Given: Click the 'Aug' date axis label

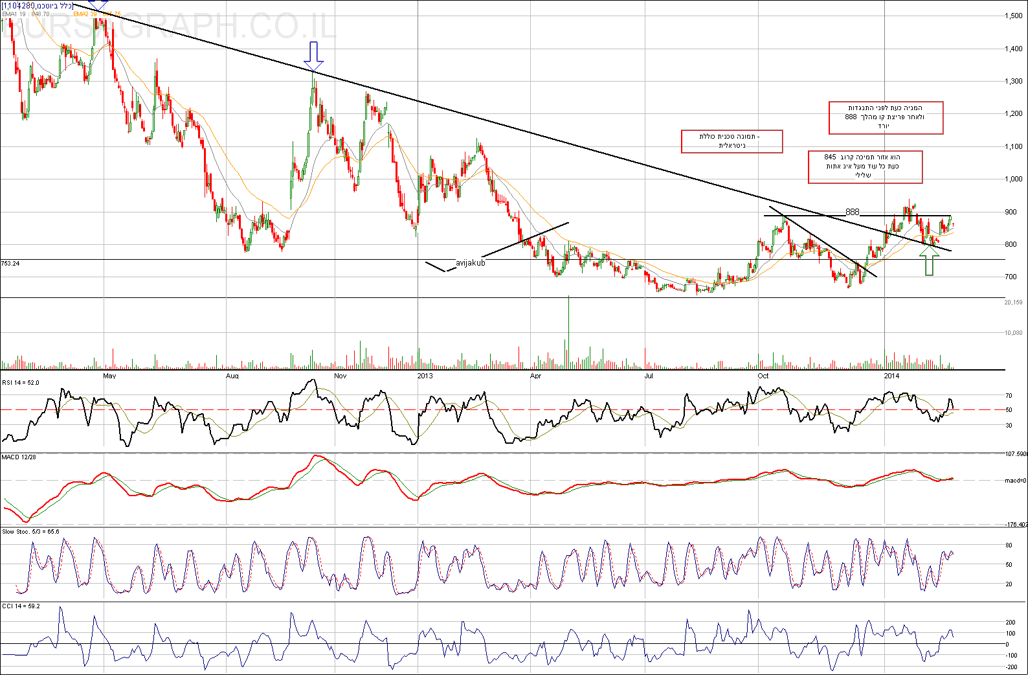Looking at the screenshot, I should pos(232,376).
